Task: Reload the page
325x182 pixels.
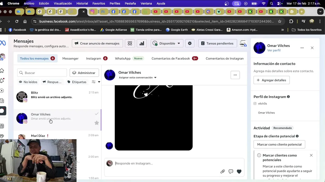Action: tap(17, 21)
